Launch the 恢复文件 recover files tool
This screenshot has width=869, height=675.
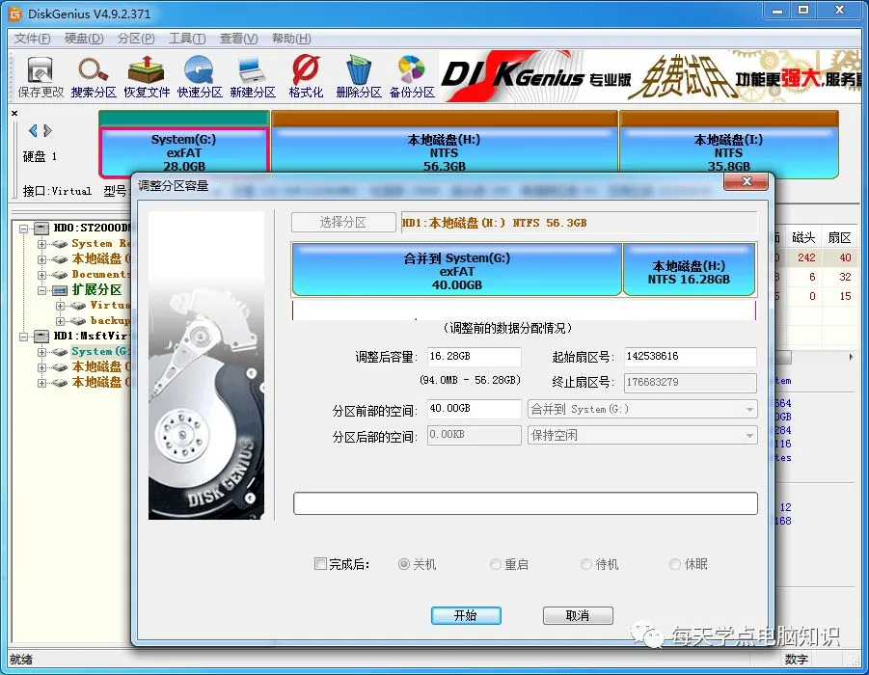(147, 77)
